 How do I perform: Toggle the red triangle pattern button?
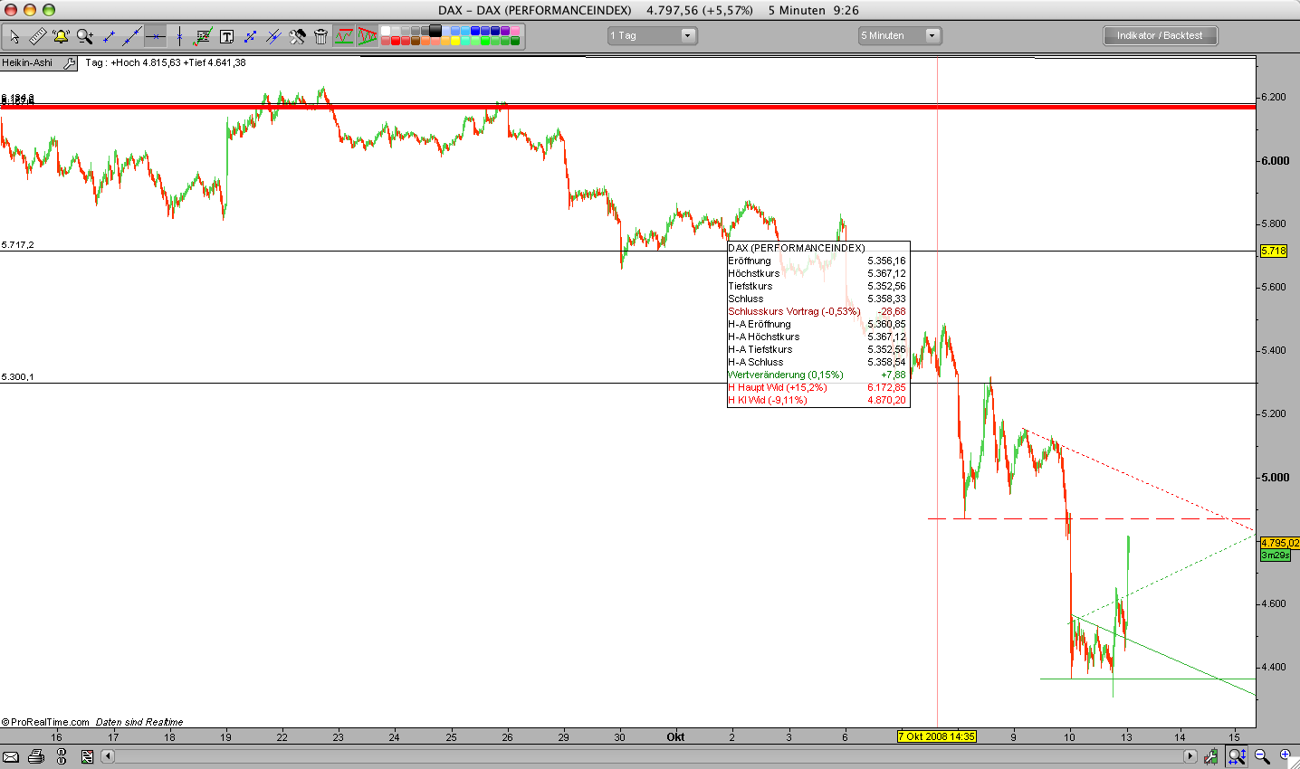(x=367, y=36)
